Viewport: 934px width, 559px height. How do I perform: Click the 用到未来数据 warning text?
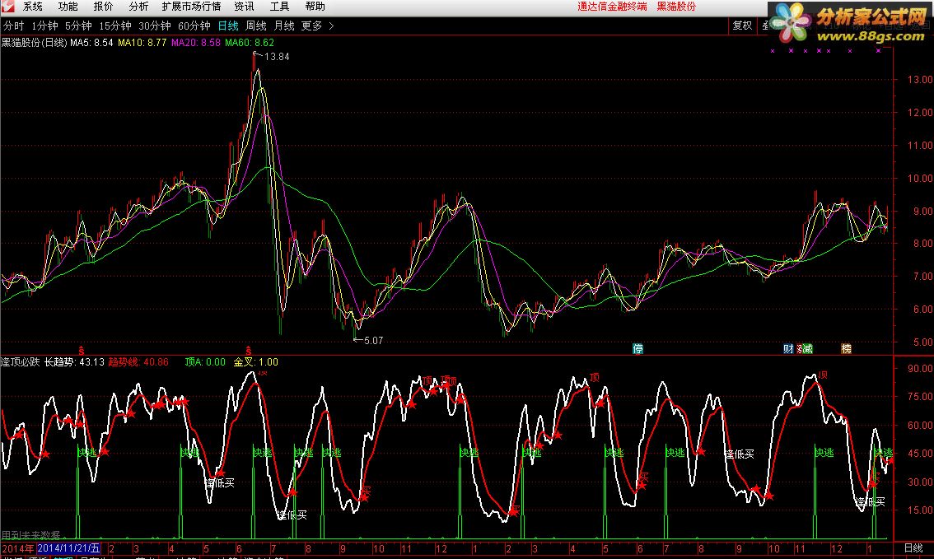tap(31, 535)
